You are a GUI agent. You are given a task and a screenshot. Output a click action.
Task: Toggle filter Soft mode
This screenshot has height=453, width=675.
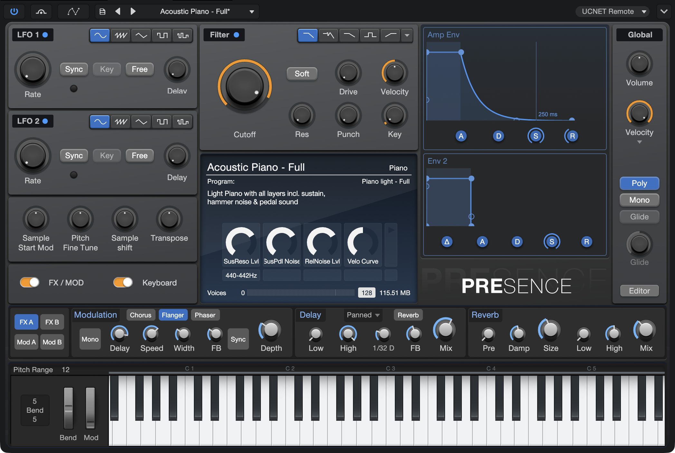point(302,74)
